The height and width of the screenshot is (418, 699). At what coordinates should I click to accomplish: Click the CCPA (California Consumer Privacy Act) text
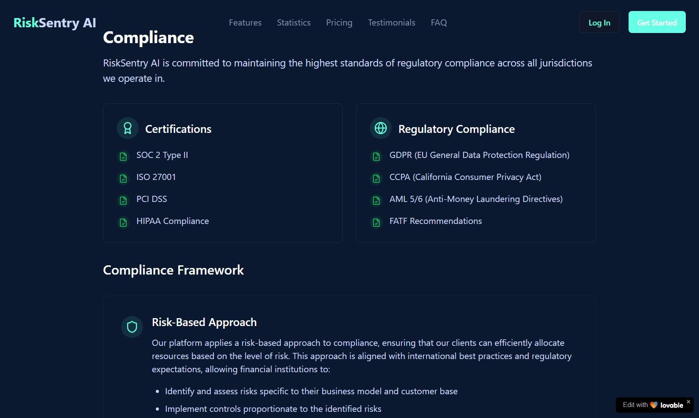point(465,177)
